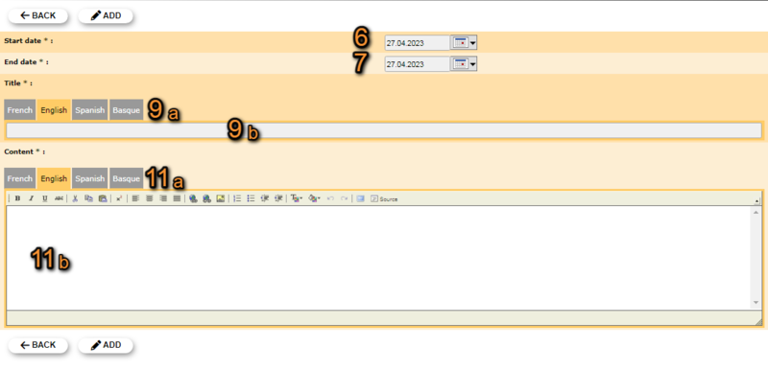Apply italic formatting in the editor toolbar
Screen dimensions: 768x371
pos(31,198)
